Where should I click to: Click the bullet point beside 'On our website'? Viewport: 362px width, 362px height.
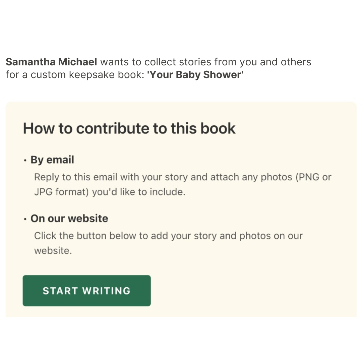25,219
